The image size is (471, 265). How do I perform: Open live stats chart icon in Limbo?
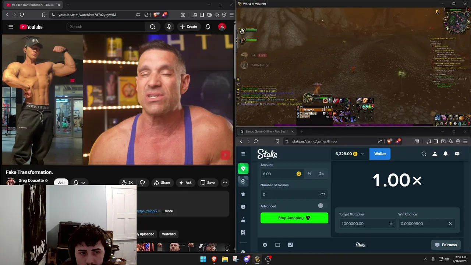(290, 245)
